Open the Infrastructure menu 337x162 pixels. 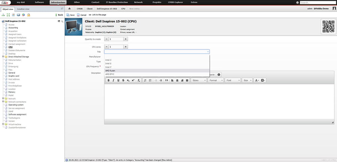[58, 2]
